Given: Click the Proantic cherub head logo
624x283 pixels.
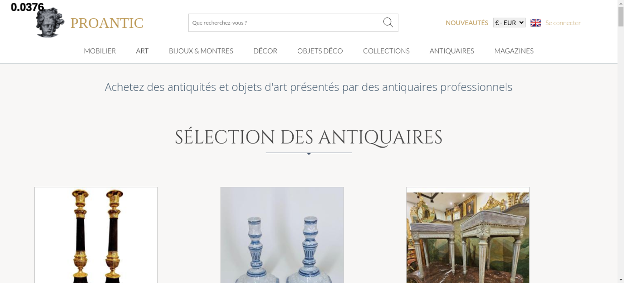Looking at the screenshot, I should tap(50, 22).
